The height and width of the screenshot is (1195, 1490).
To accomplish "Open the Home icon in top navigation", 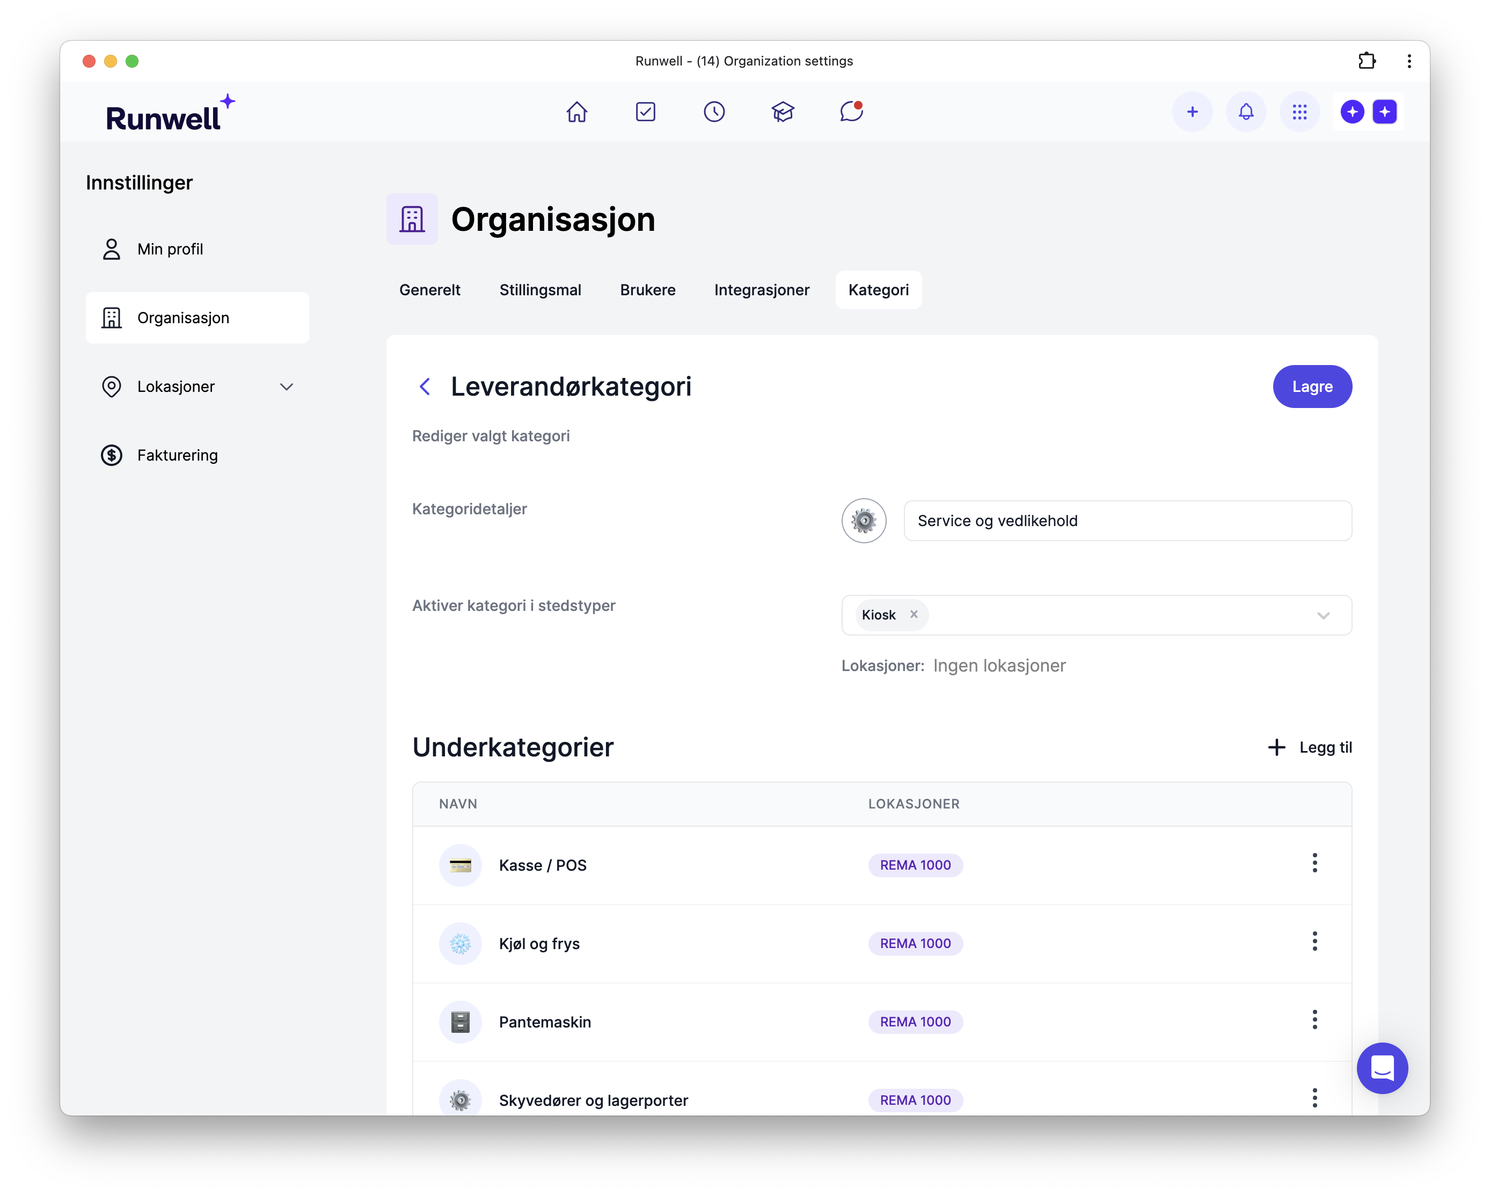I will pyautogui.click(x=576, y=112).
